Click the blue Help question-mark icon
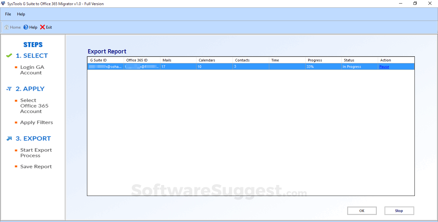438x222 pixels. pyautogui.click(x=26, y=27)
